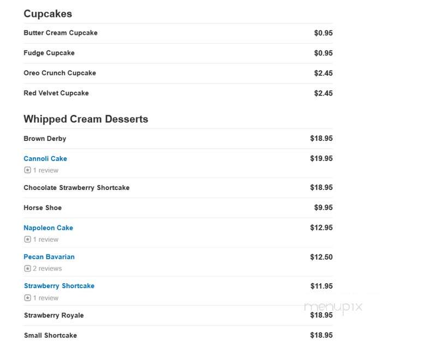Screen dimensions: 431x352
Task: Click the Brown Derby menu item
Action: pyautogui.click(x=45, y=139)
